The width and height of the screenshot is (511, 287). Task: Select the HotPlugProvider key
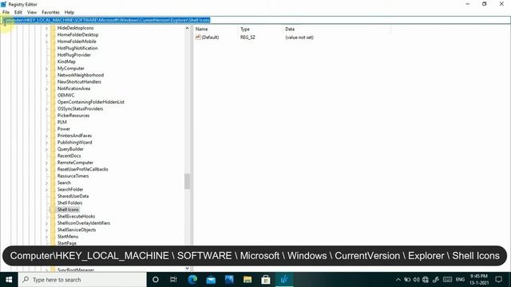[74, 55]
